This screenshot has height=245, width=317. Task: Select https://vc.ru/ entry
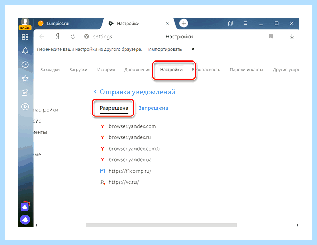124,182
